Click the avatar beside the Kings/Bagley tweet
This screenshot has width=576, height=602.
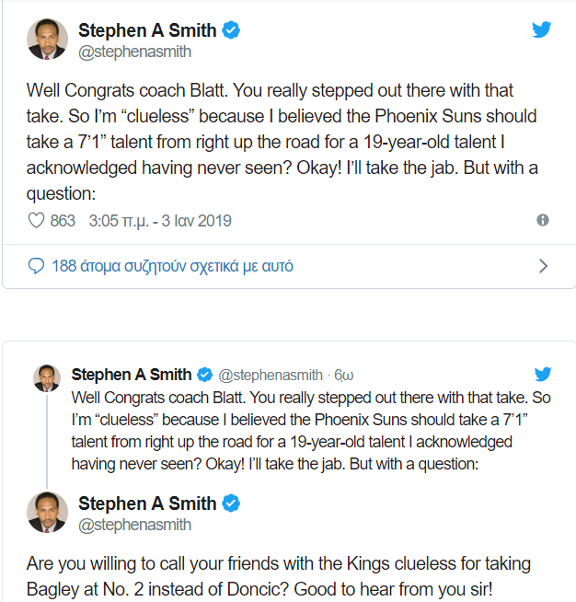46,513
